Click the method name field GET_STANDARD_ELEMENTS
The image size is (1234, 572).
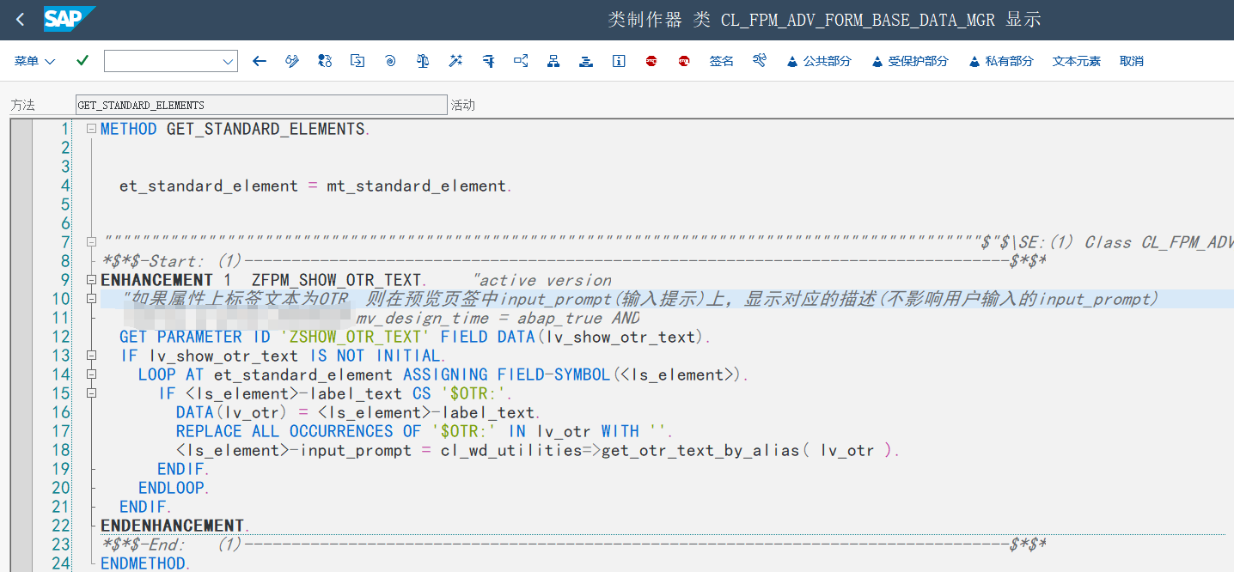(261, 105)
